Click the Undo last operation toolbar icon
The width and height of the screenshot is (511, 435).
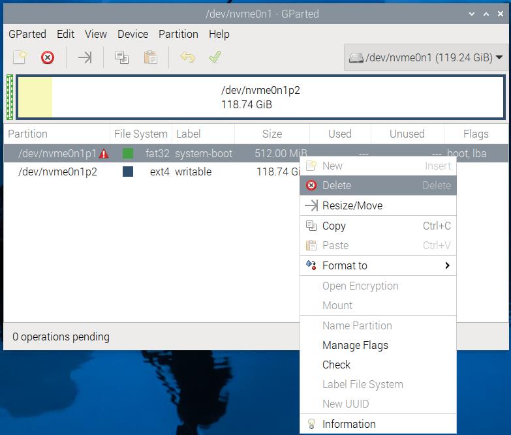pos(187,57)
